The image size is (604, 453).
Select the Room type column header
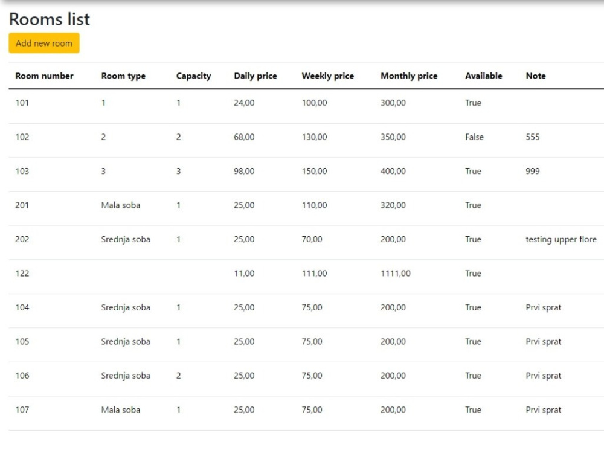click(123, 76)
